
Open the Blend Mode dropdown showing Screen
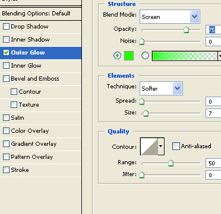[x=170, y=17]
